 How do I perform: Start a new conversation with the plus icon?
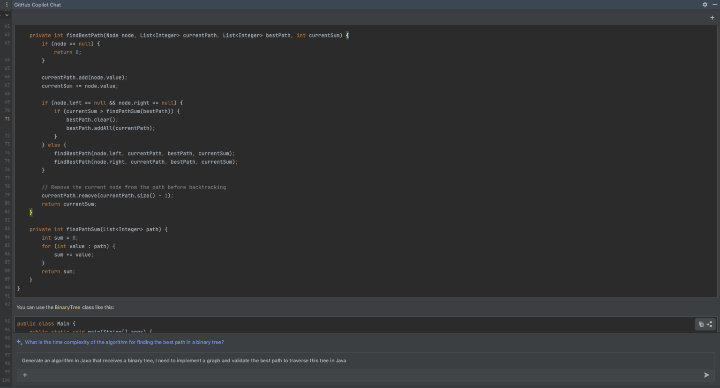tap(712, 18)
